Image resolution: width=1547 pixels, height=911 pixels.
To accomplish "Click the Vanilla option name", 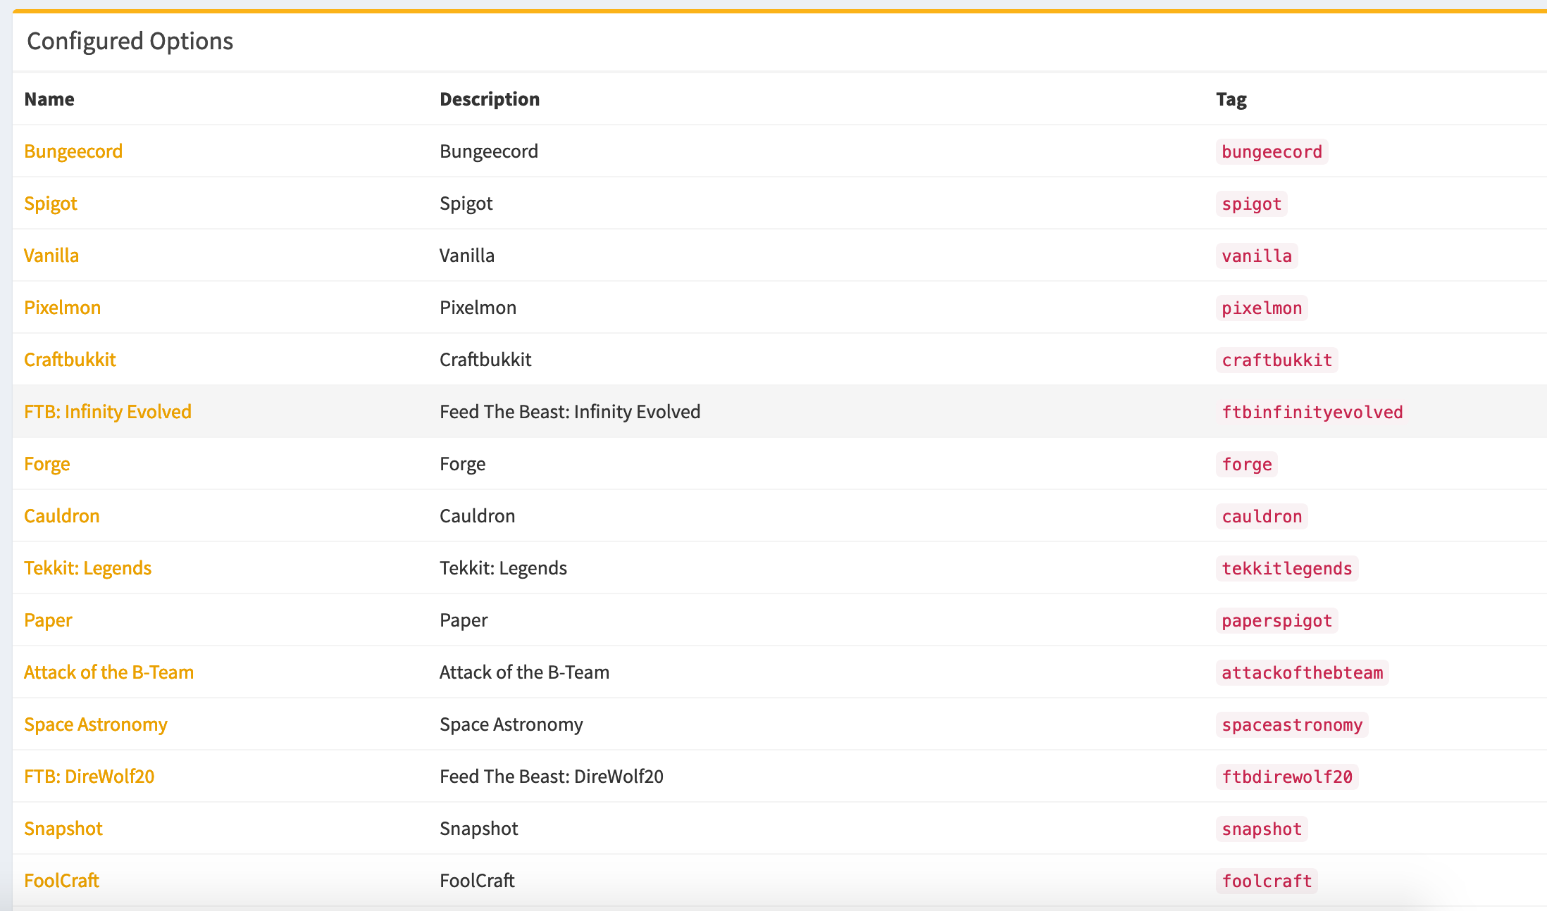I will pos(51,256).
